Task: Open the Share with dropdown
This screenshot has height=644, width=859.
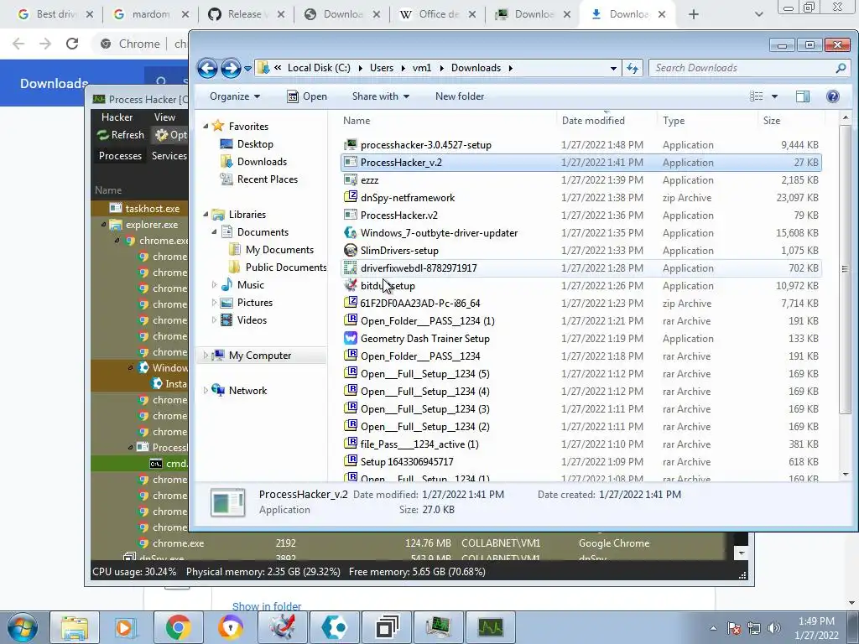Action: (x=381, y=96)
